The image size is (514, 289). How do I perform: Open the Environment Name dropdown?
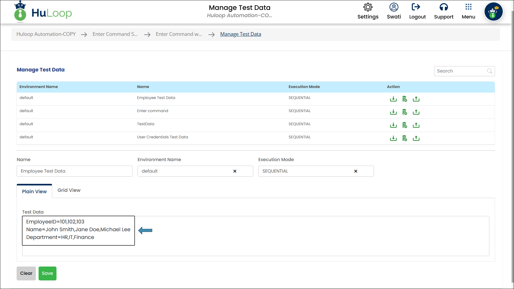coord(195,171)
